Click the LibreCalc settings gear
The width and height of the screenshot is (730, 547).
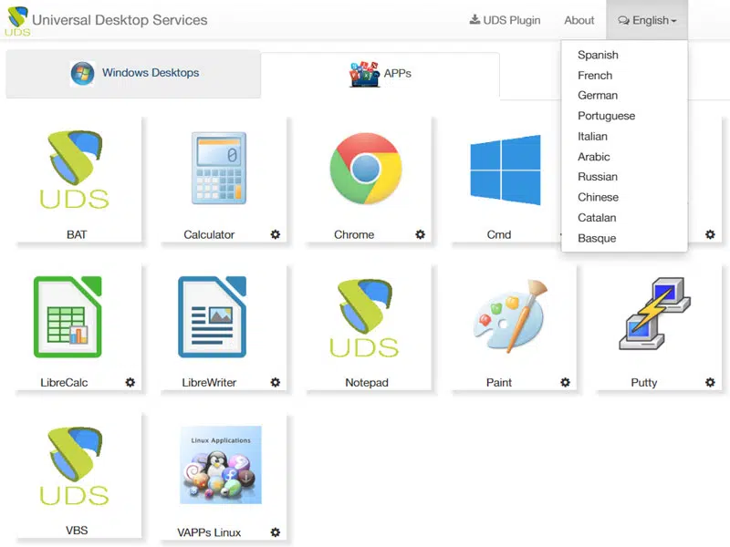(x=130, y=382)
